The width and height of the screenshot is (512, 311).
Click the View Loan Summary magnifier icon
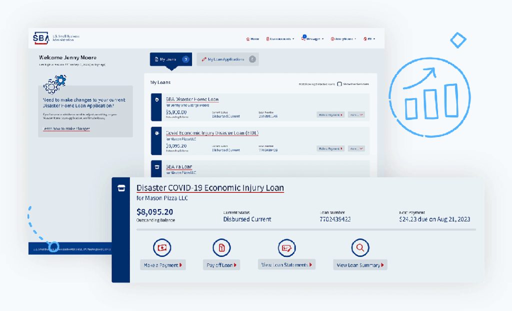coord(360,247)
